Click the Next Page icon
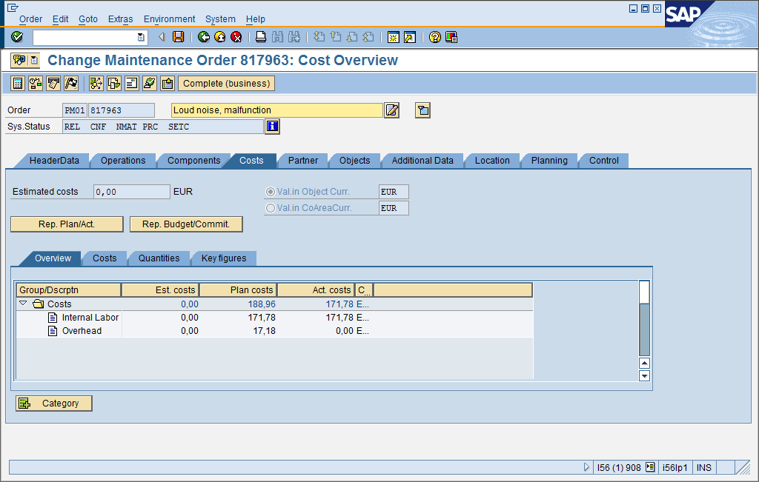The width and height of the screenshot is (759, 482). pos(352,37)
